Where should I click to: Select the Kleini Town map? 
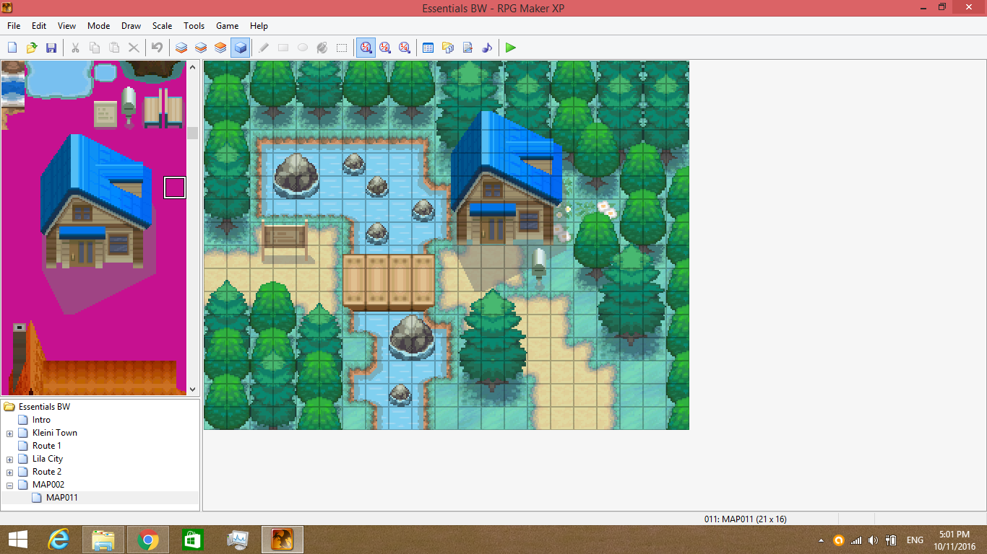pyautogui.click(x=55, y=433)
